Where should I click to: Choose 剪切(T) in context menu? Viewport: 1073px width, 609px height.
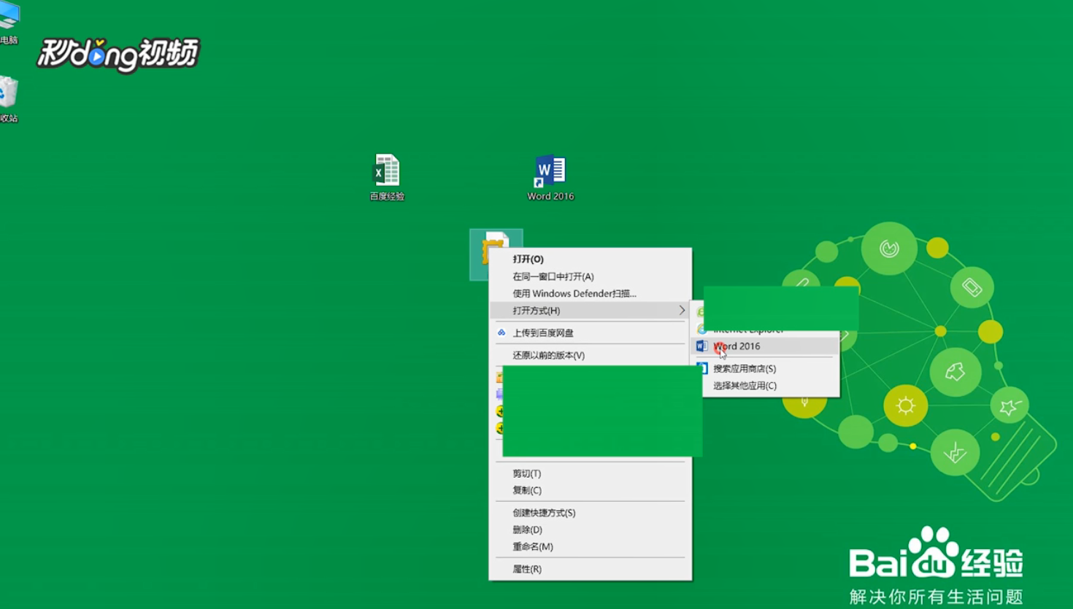590,473
